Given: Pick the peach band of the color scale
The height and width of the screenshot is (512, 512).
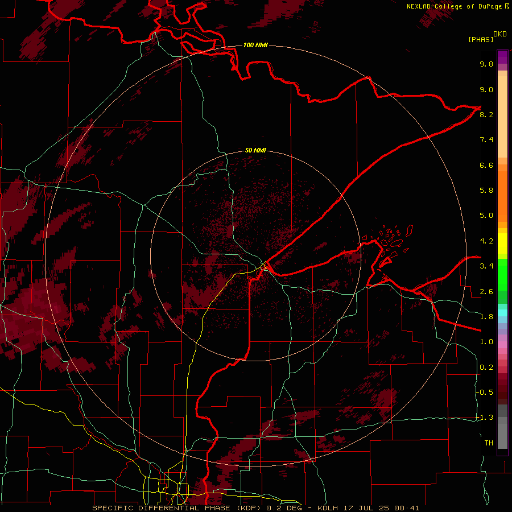Looking at the screenshot, I should point(502,117).
